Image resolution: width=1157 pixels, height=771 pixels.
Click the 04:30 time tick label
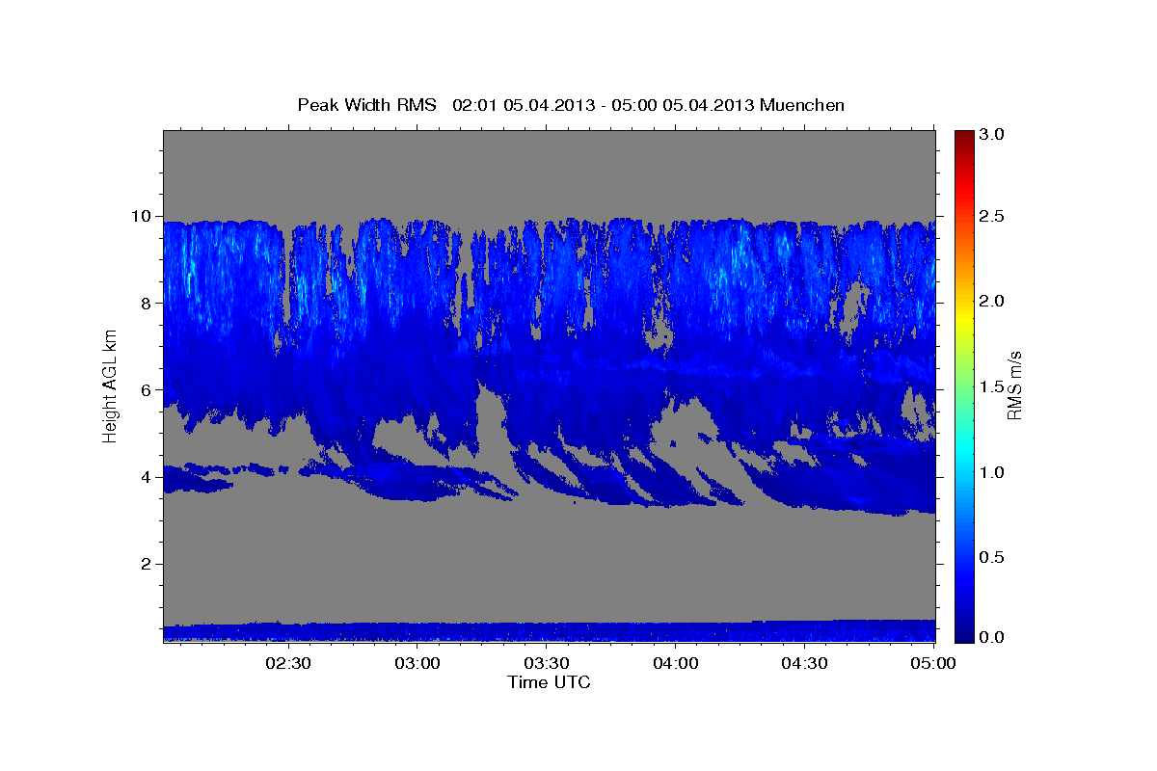805,663
